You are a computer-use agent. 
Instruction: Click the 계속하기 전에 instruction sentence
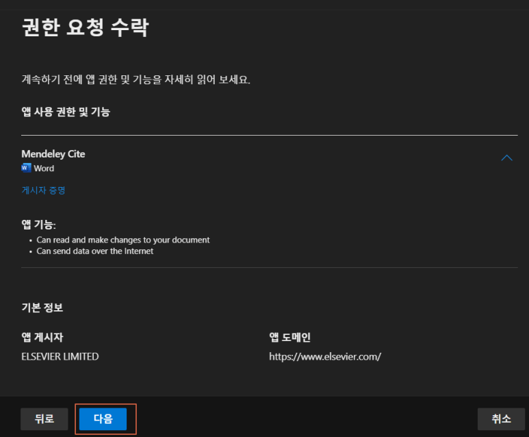click(x=136, y=79)
